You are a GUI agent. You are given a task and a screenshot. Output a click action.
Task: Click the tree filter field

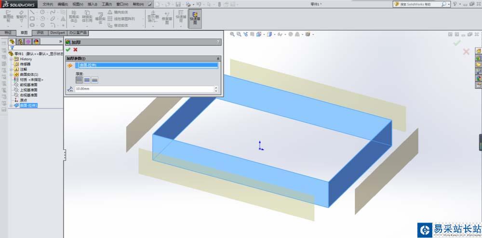coord(36,48)
